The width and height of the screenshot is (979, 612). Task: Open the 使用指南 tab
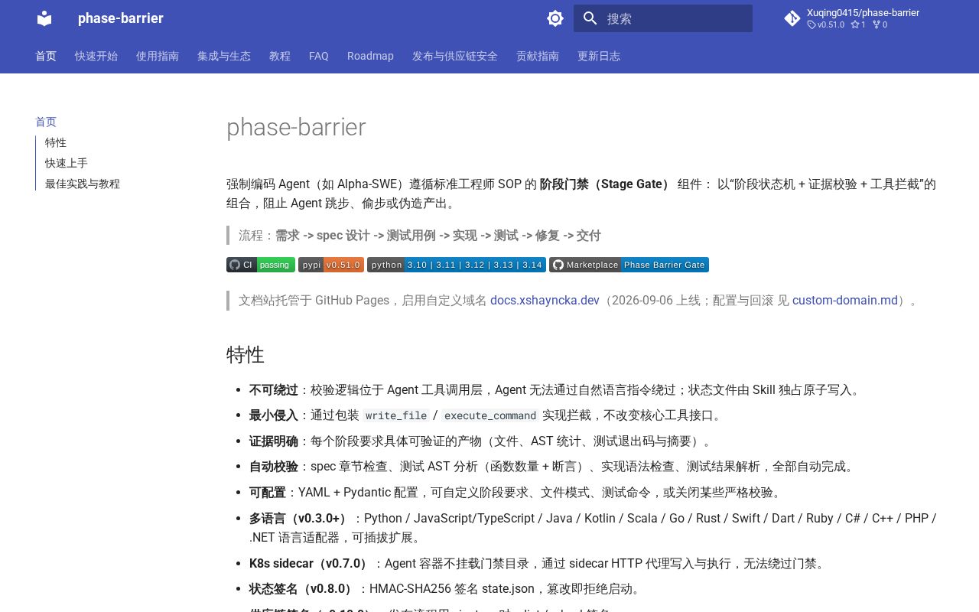pyautogui.click(x=158, y=56)
